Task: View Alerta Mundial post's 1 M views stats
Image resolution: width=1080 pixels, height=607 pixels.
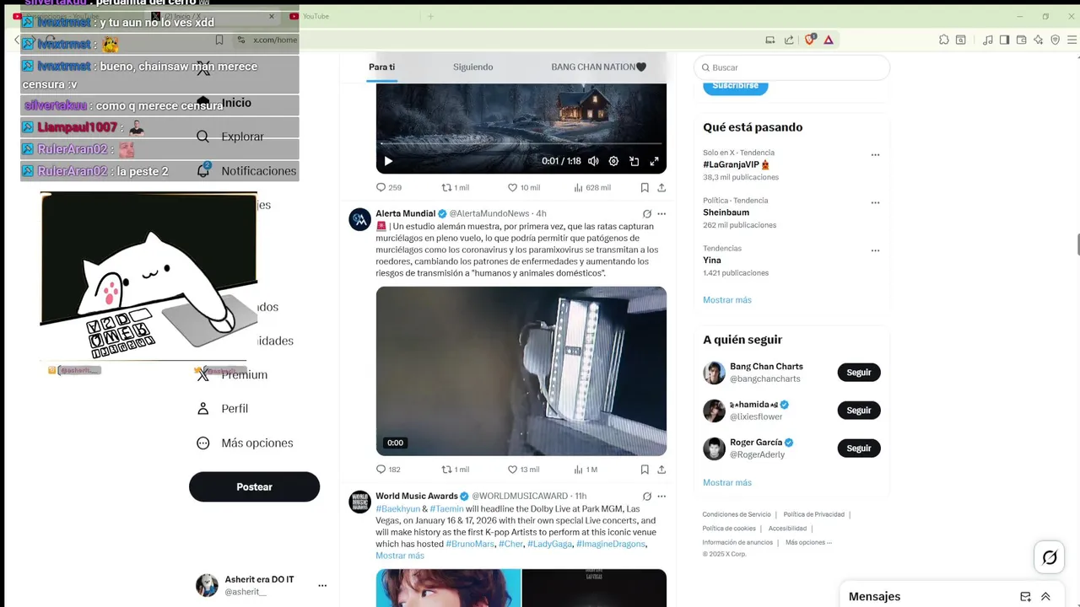Action: 586,469
